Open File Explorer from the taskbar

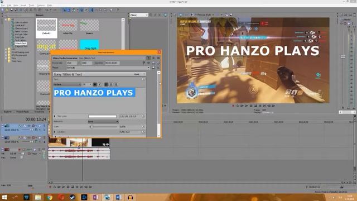(x=38, y=197)
